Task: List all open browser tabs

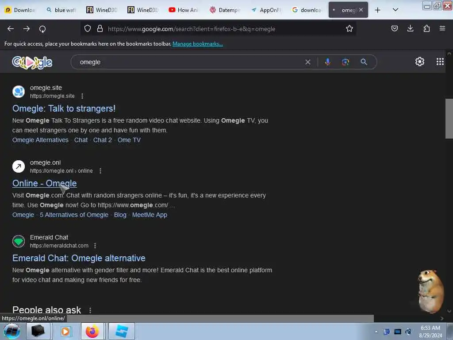Action: point(395,10)
